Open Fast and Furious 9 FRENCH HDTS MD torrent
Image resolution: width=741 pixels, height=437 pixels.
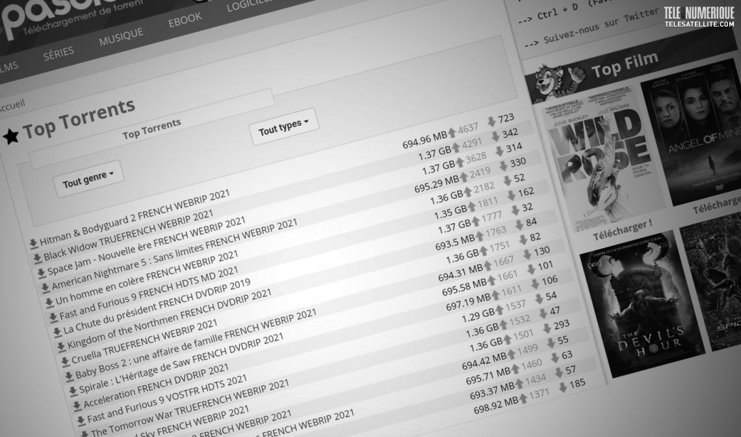(x=149, y=293)
